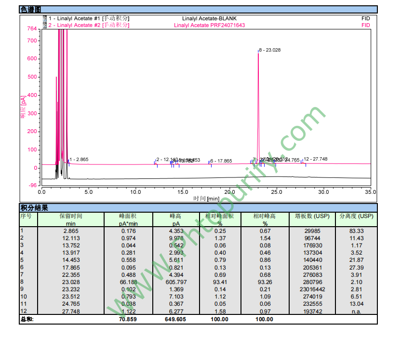Viewport: 414px width, 353px height.
Task: Click the 色谱图 section header
Action: 31,9
